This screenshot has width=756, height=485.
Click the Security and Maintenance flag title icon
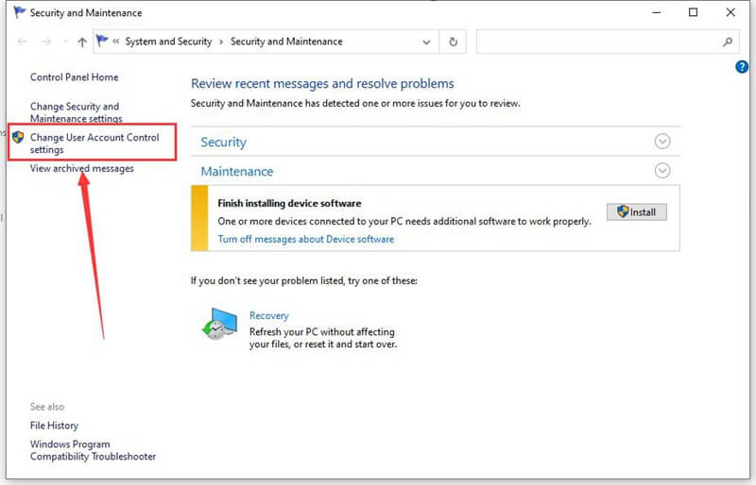coord(19,12)
